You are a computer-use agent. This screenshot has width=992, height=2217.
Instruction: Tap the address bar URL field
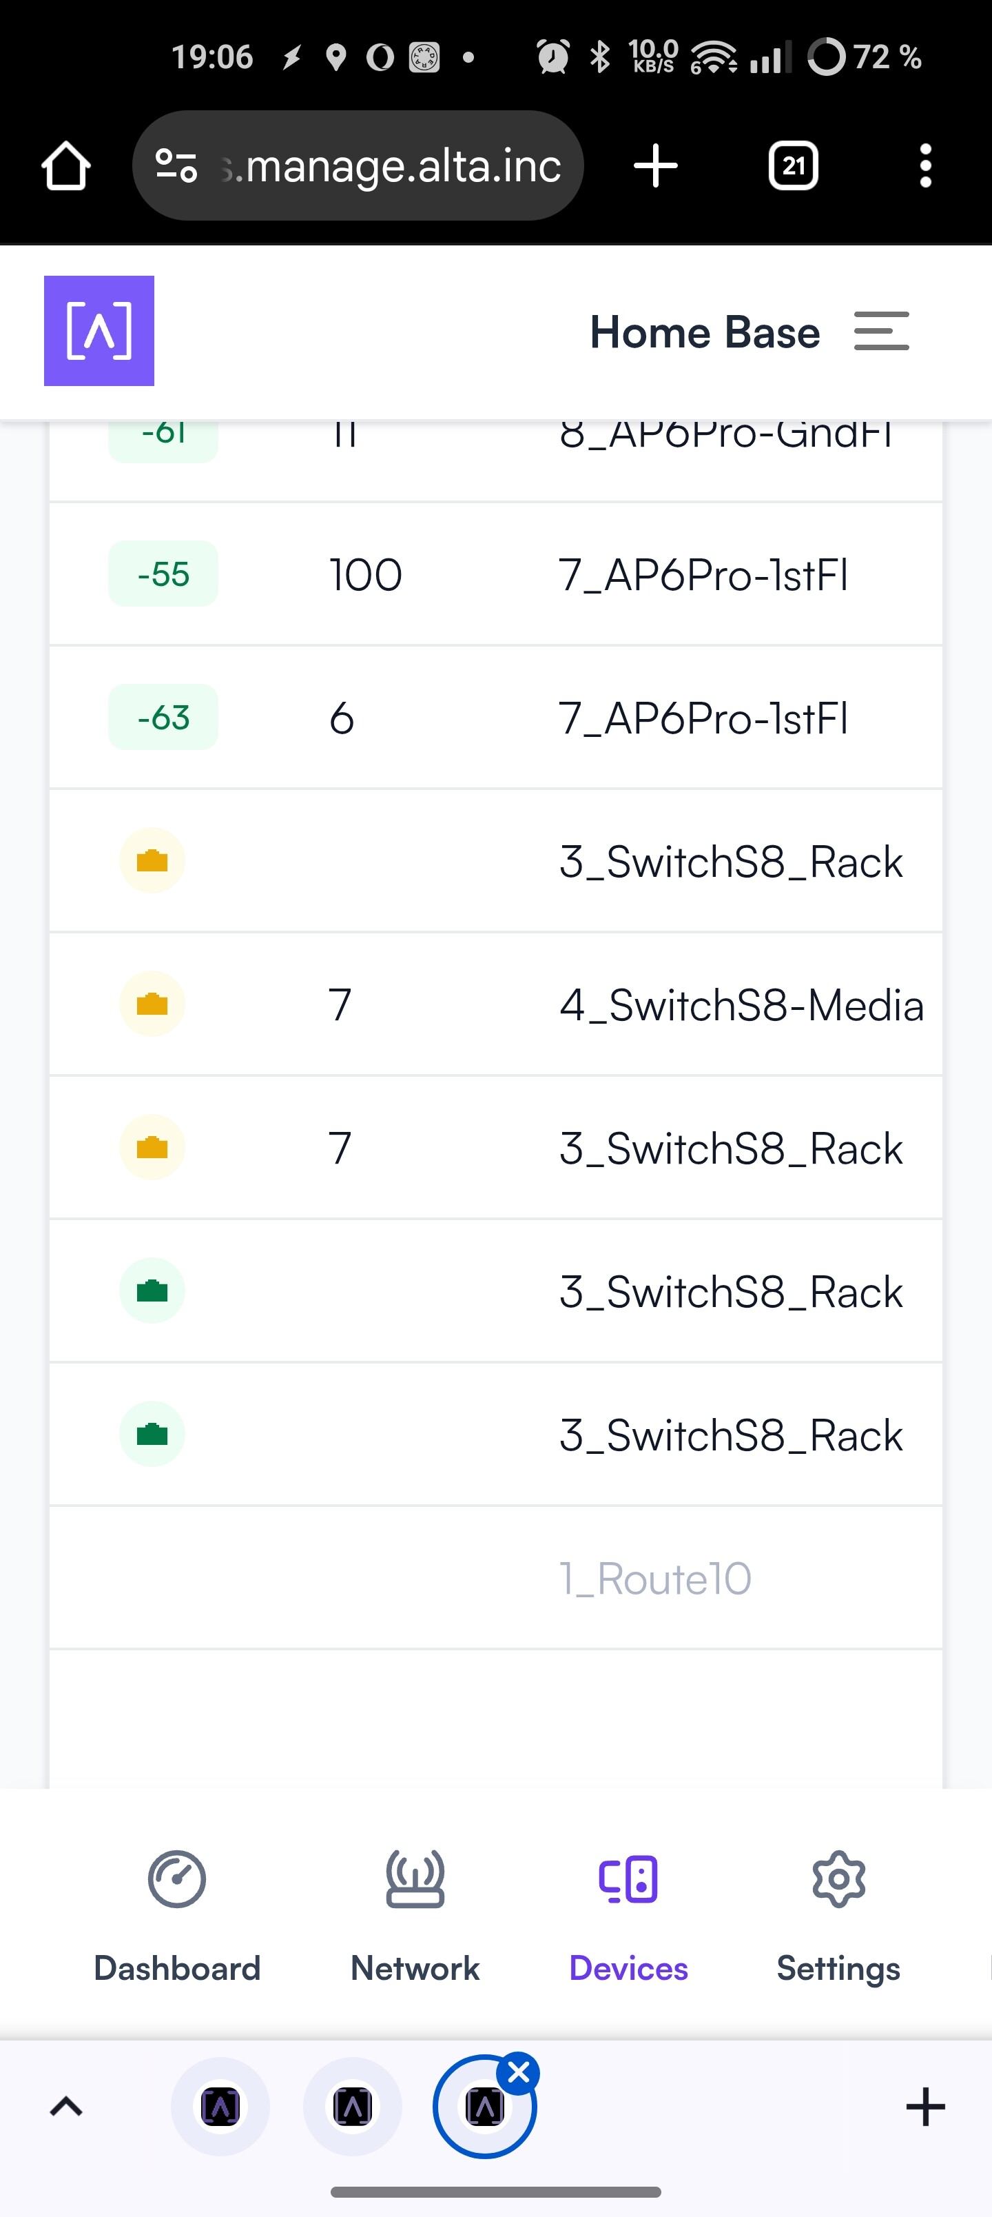[400, 165]
